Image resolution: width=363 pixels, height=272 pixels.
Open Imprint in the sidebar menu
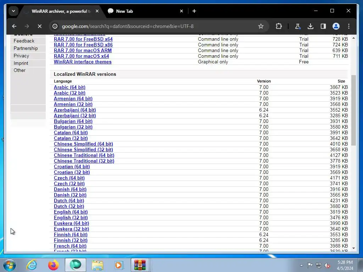[21, 63]
